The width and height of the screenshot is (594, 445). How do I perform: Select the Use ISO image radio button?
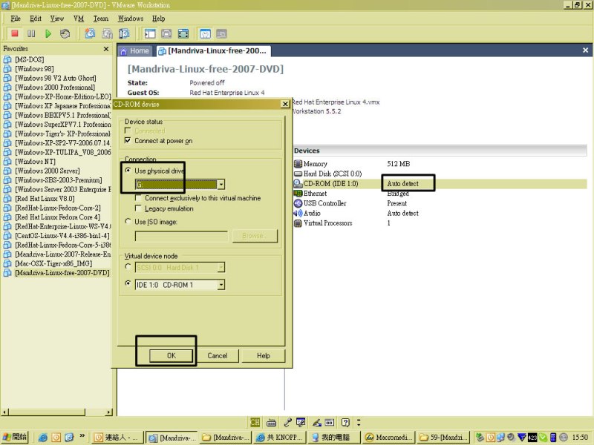pyautogui.click(x=128, y=221)
